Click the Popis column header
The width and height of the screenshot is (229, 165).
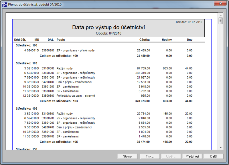(61, 40)
